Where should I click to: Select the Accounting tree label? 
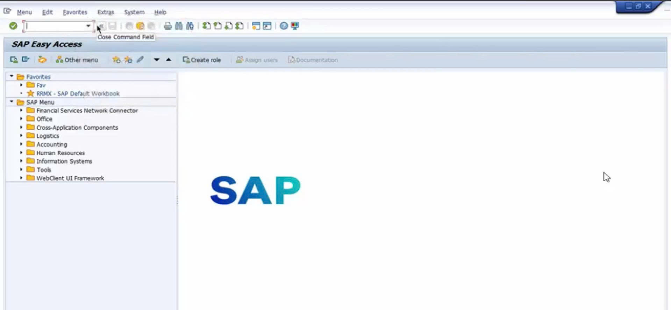pyautogui.click(x=52, y=144)
